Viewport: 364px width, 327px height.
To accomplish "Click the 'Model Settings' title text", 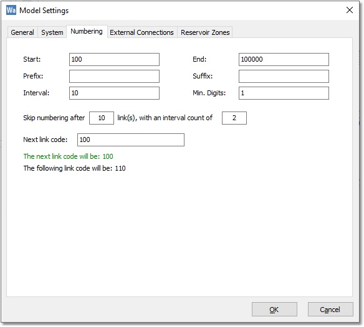I will coord(44,11).
